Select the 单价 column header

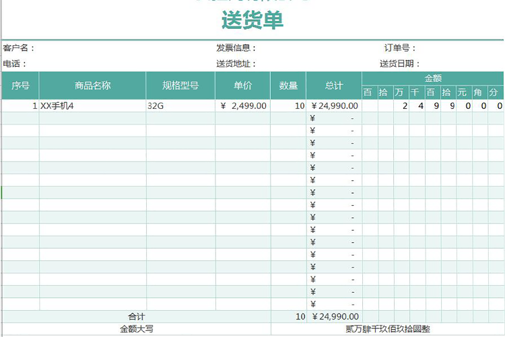click(x=243, y=85)
